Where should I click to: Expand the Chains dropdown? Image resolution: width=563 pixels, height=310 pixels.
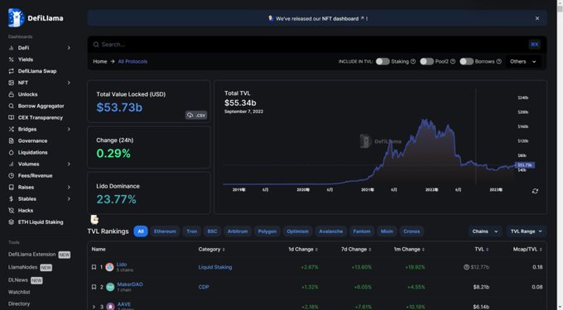click(484, 231)
